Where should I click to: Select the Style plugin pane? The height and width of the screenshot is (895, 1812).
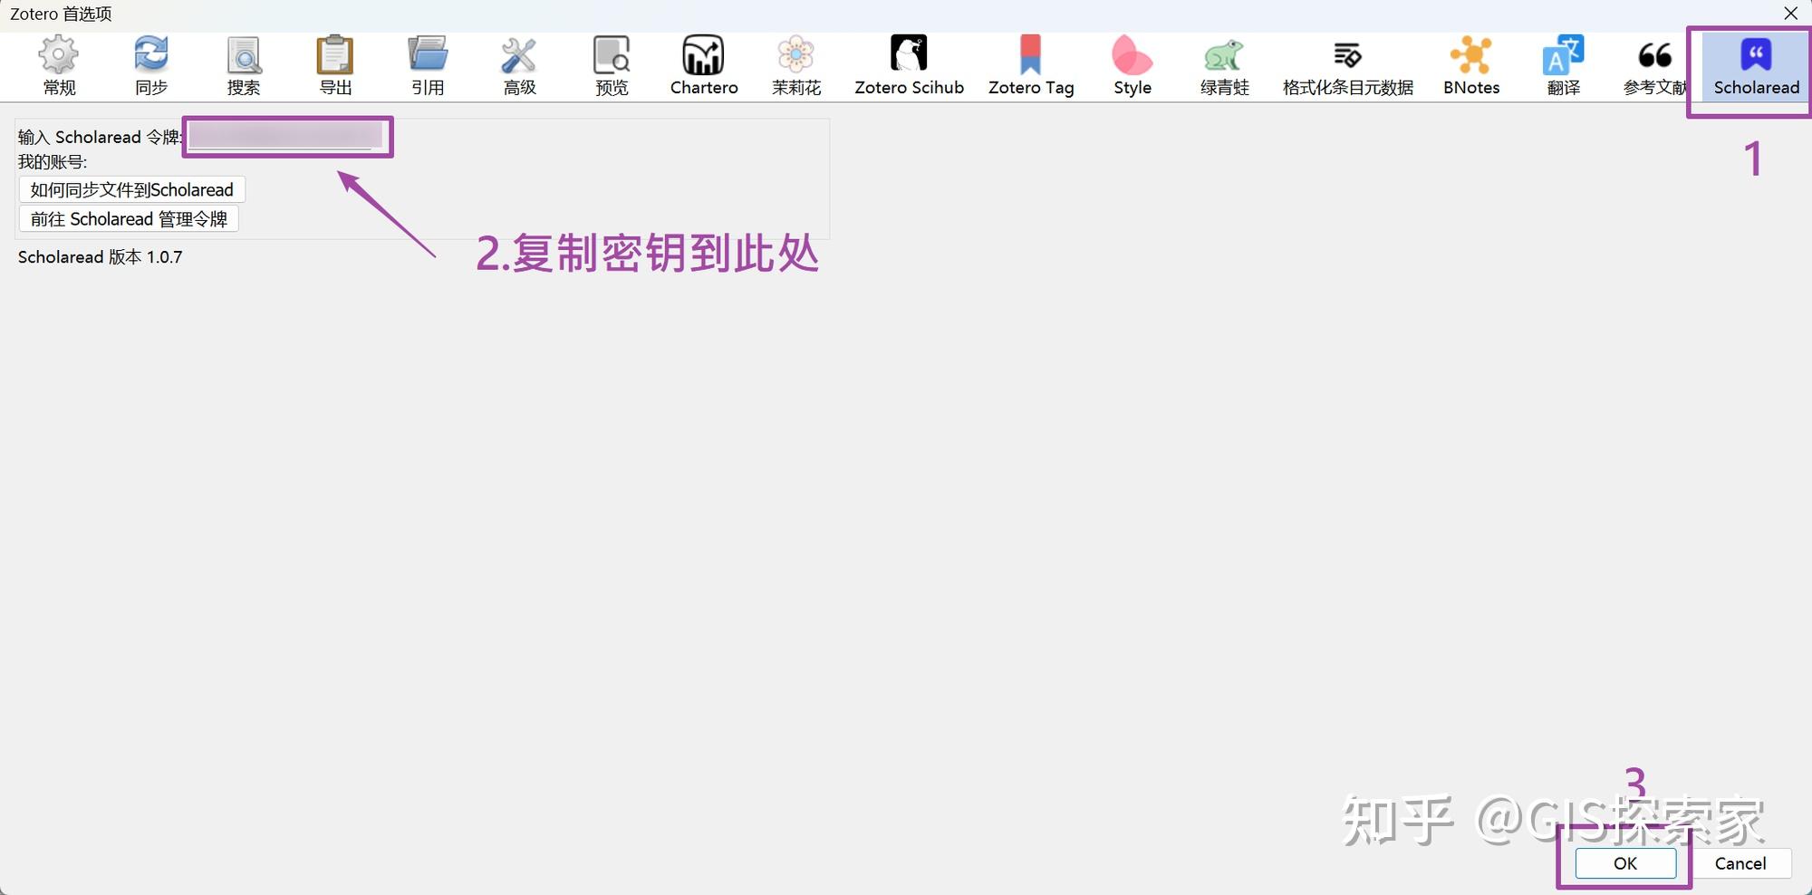1131,63
